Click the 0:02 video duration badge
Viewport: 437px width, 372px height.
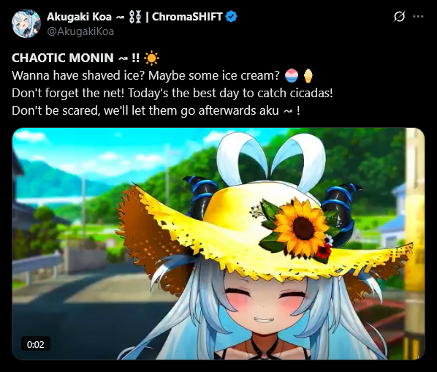coord(36,344)
